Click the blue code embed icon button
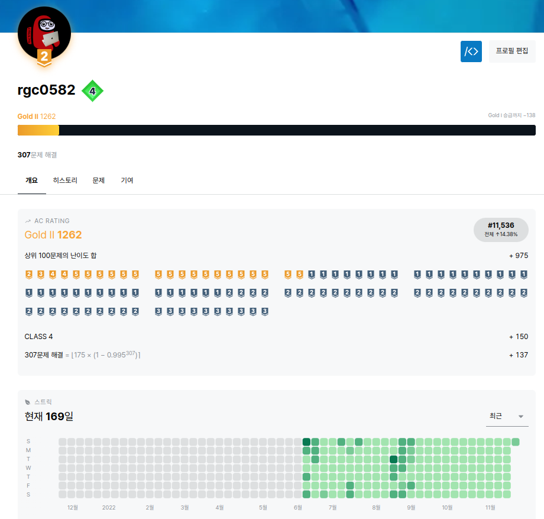544x519 pixels. [x=471, y=51]
